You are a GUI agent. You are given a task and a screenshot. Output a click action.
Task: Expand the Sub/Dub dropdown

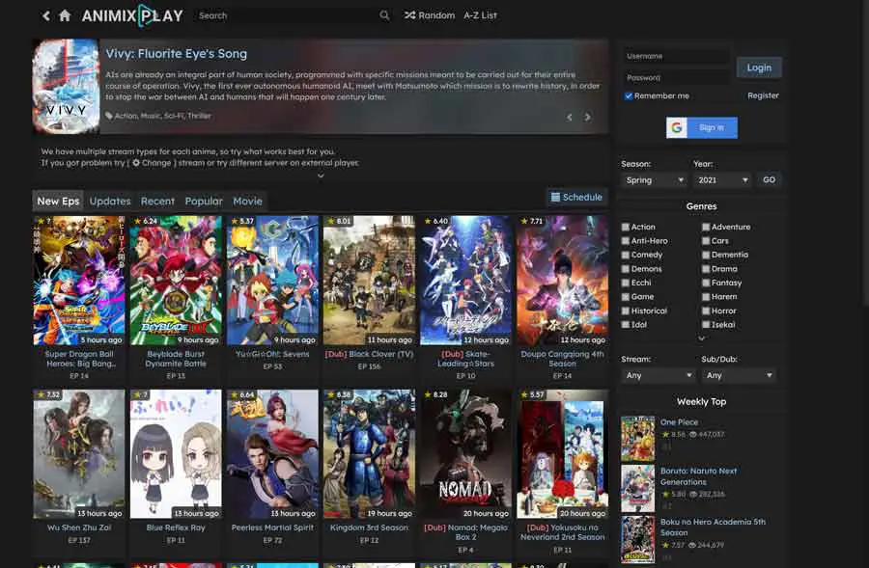739,375
